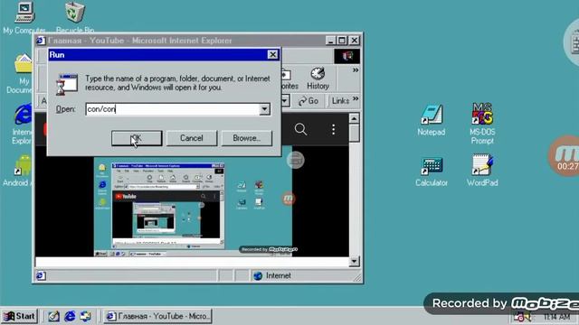The width and height of the screenshot is (579, 325).
Task: Click the video thumbnail in the YouTube page
Action: 193,207
